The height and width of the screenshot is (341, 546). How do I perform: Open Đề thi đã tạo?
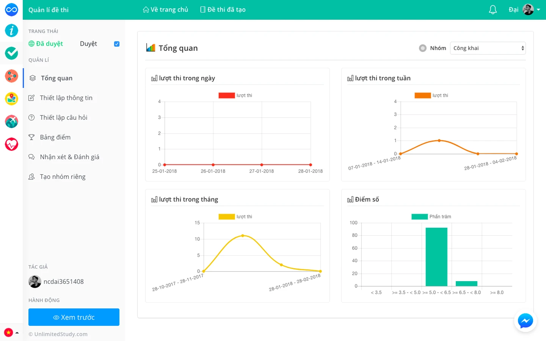[223, 9]
